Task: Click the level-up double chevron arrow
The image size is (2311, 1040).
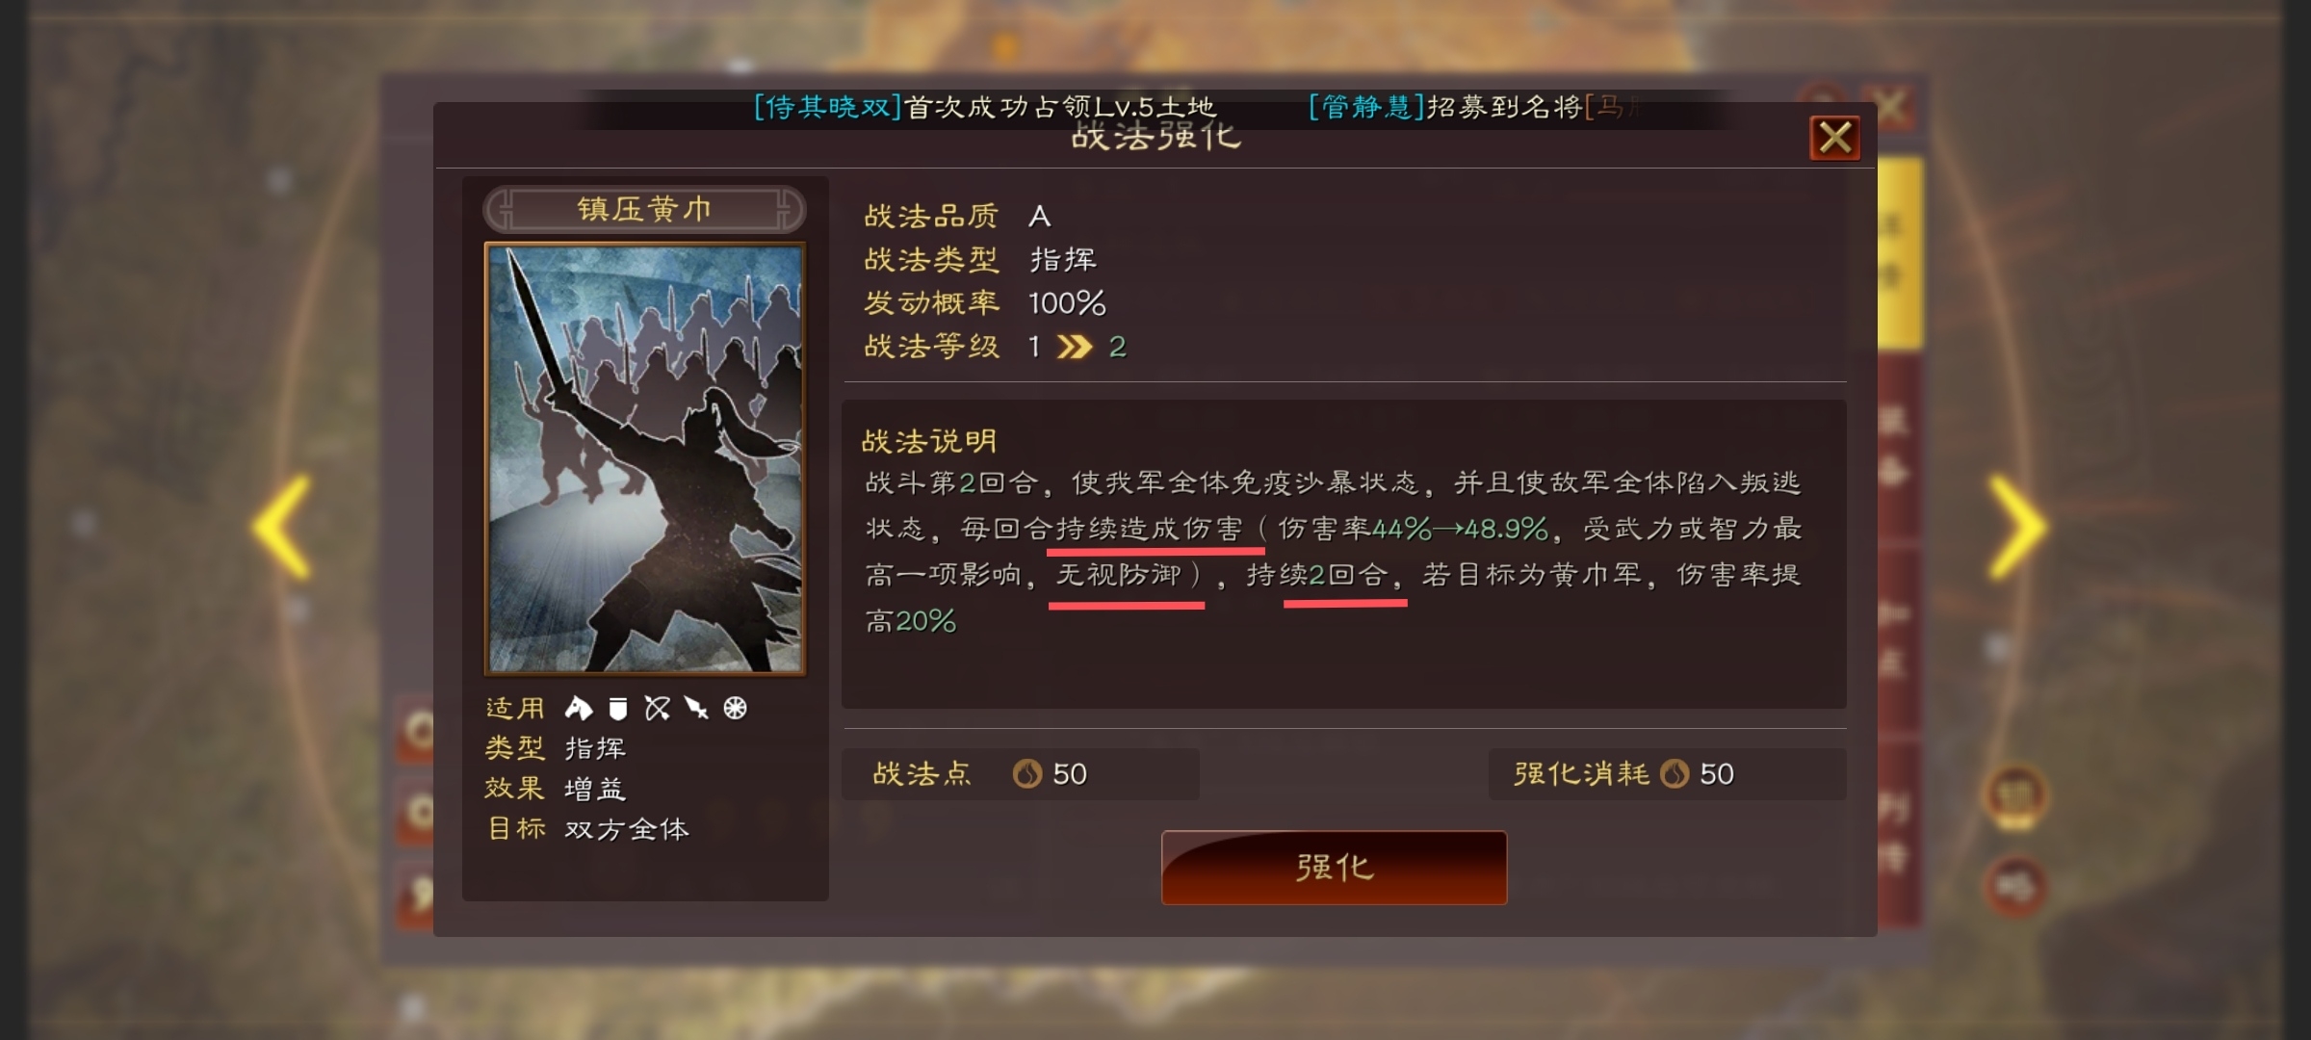Action: [1075, 347]
